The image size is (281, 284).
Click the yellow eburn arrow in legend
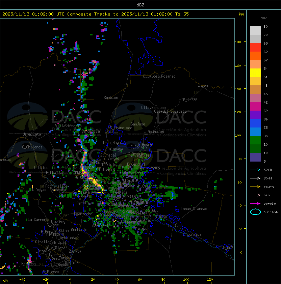coord(255,187)
